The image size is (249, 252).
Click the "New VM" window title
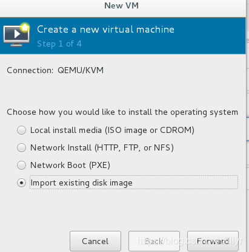click(x=122, y=5)
